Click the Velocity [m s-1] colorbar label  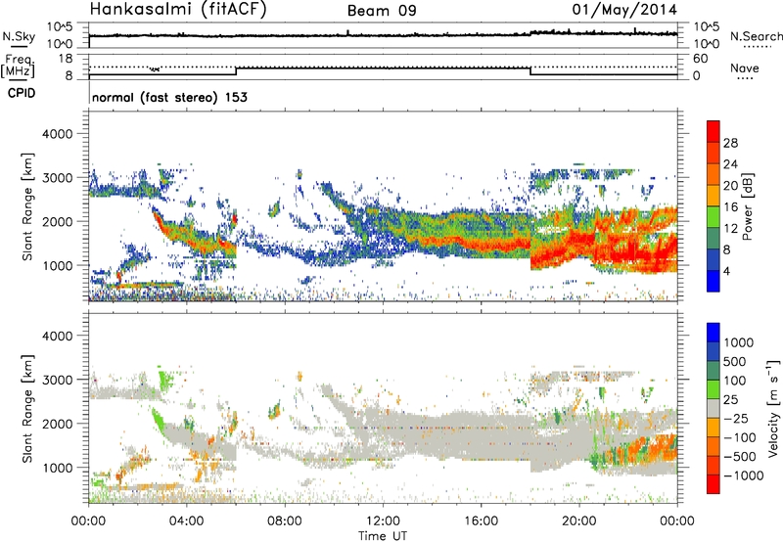tap(773, 408)
